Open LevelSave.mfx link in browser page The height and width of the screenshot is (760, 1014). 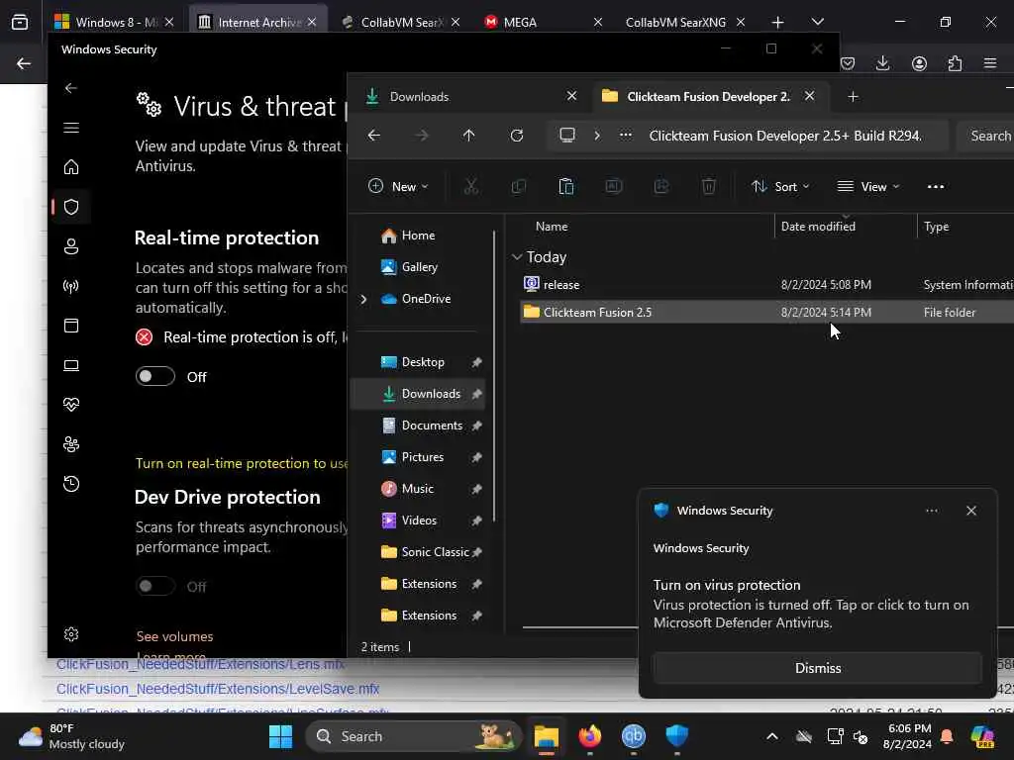coord(218,689)
